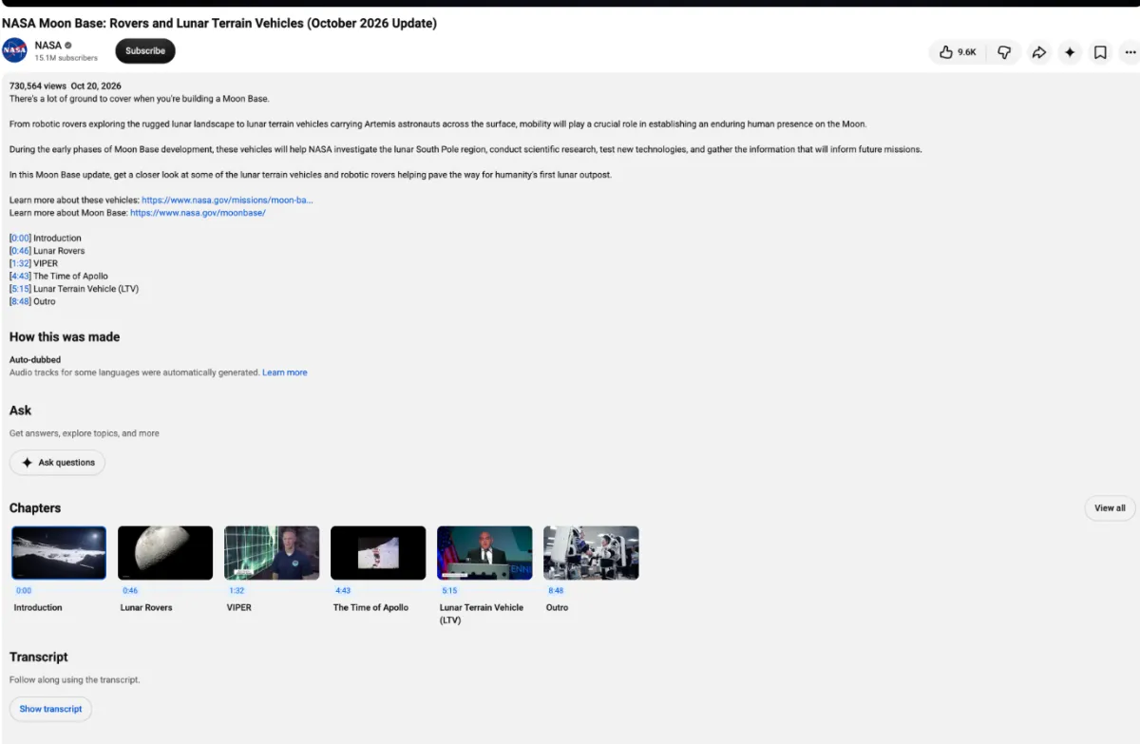The height and width of the screenshot is (744, 1140).
Task: Select the Introduction chapter thumbnail
Action: [59, 553]
